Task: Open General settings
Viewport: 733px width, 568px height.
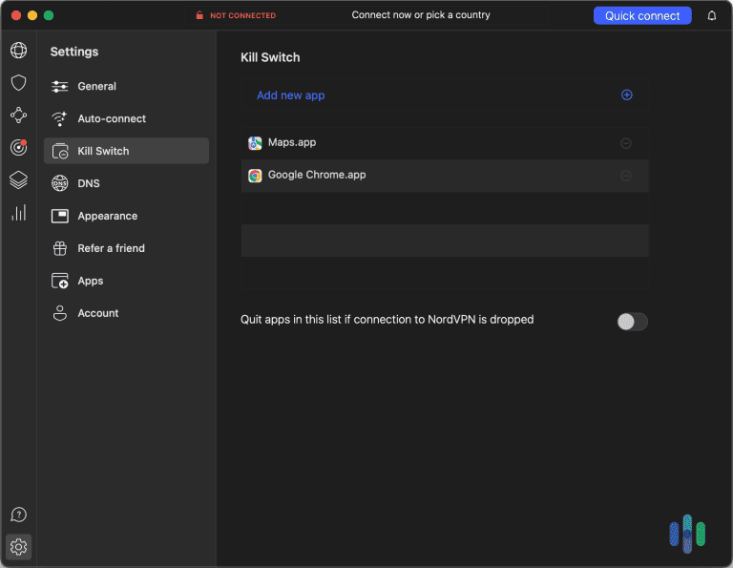Action: (96, 86)
